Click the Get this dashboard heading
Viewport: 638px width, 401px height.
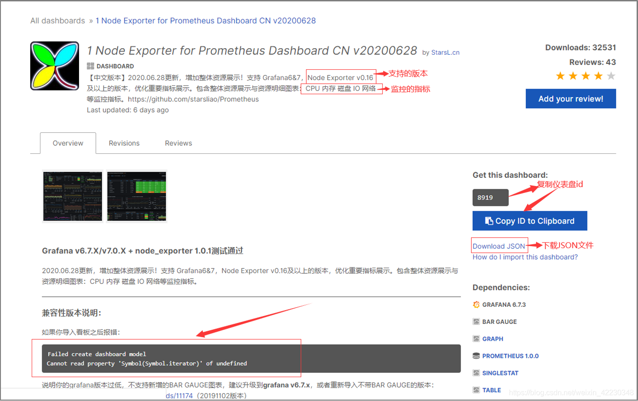tap(510, 175)
